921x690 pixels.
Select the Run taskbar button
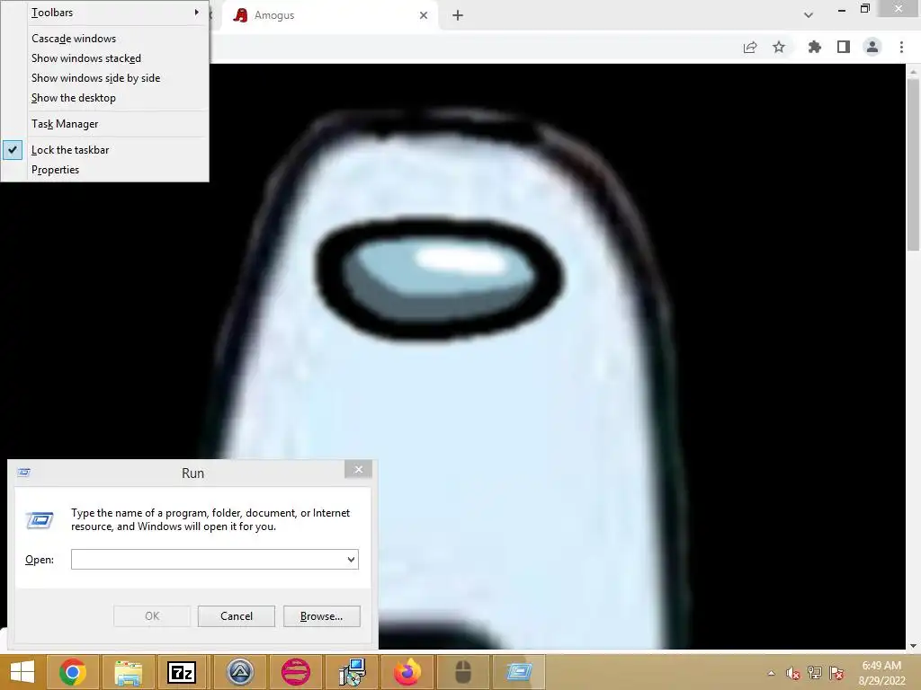[519, 672]
